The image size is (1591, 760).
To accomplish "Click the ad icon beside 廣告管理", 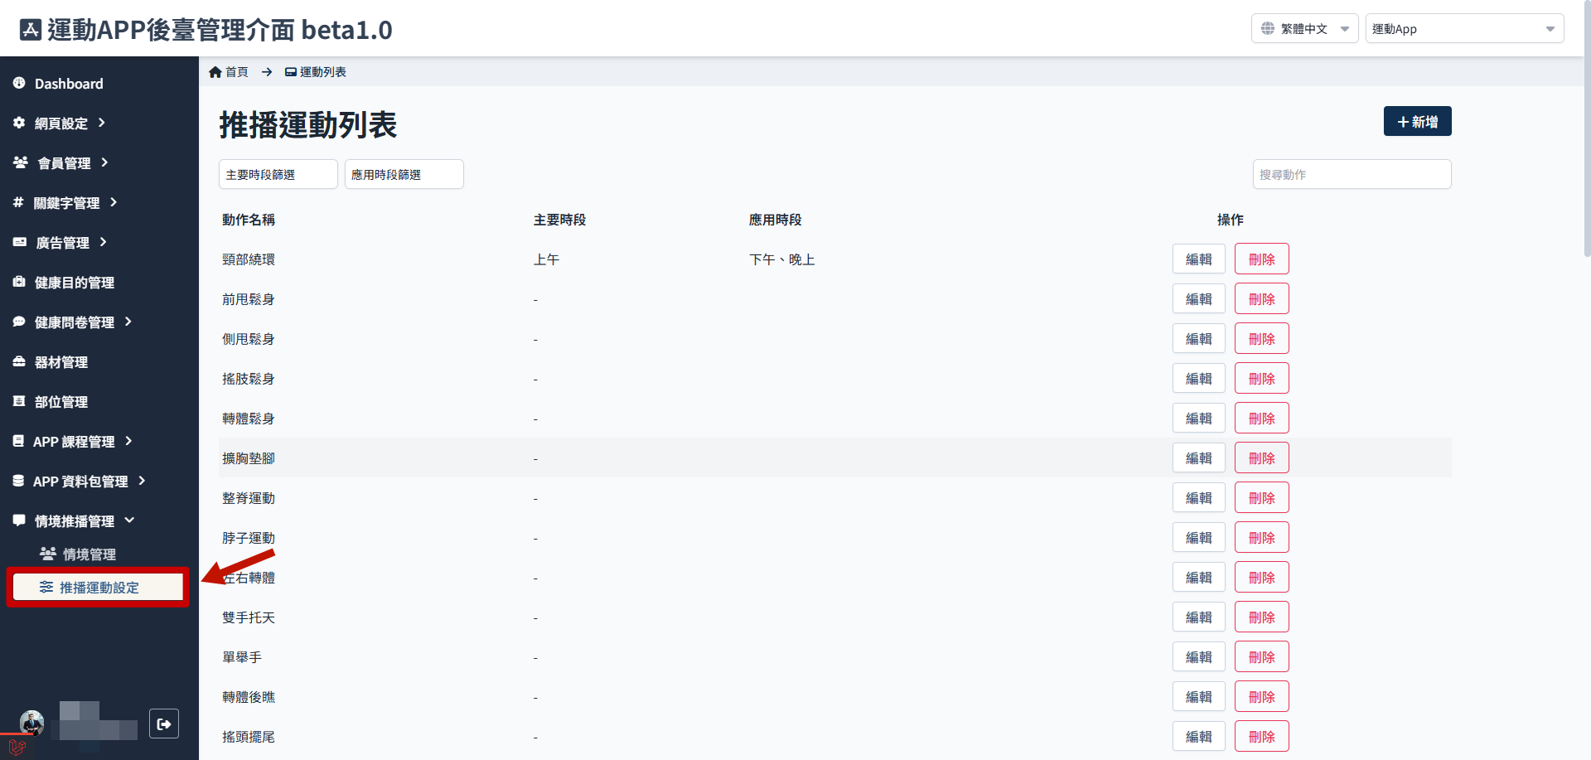I will pyautogui.click(x=20, y=242).
